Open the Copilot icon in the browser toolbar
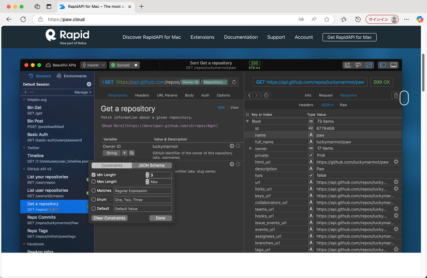Image resolution: width=427 pixels, height=278 pixels. click(x=420, y=19)
